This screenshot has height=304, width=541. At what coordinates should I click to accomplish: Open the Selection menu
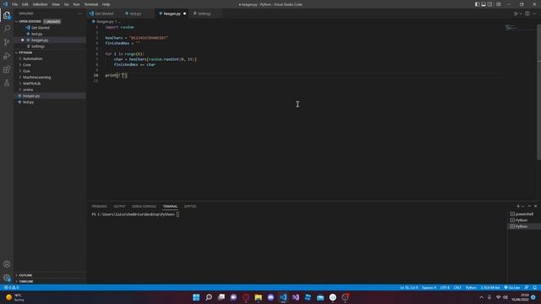[40, 4]
